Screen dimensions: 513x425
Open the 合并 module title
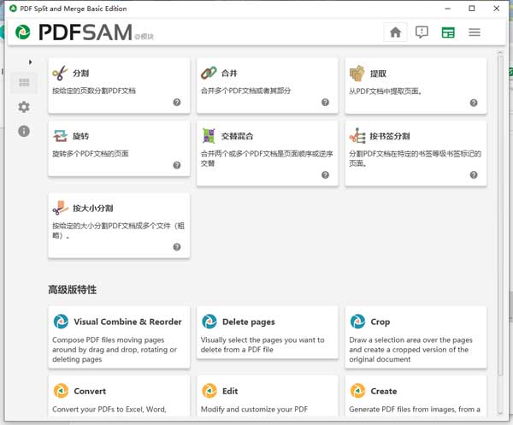[229, 73]
